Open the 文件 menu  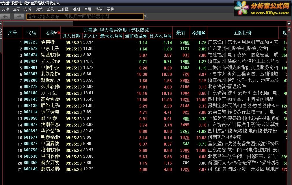click(5, 9)
